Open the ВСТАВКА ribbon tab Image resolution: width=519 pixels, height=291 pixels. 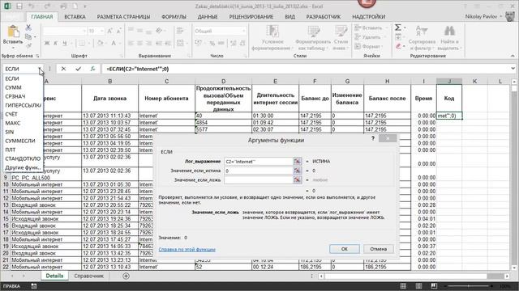[75, 16]
